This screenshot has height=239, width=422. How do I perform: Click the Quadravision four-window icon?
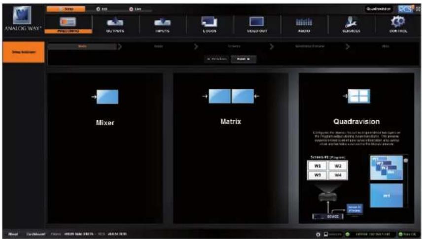pos(357,96)
